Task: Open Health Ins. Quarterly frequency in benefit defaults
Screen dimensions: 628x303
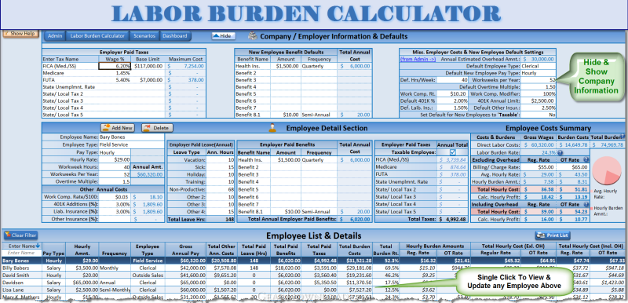Action: [x=319, y=66]
